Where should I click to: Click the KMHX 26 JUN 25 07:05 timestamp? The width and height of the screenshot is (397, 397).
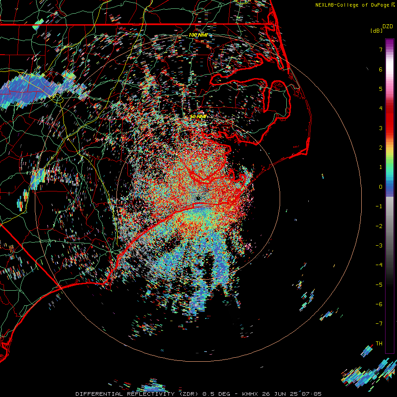(282, 394)
